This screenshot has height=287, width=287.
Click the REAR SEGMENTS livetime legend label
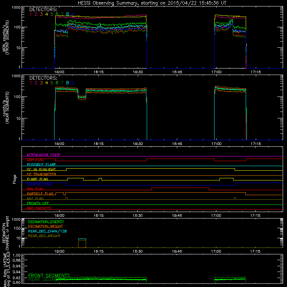tap(47, 279)
